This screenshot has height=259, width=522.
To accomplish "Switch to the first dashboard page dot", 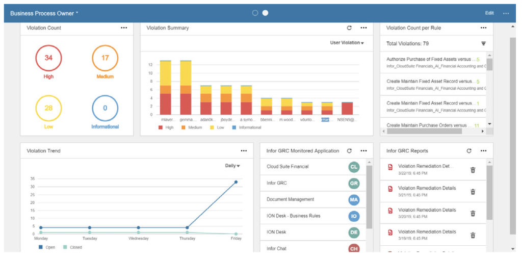I will tap(255, 13).
